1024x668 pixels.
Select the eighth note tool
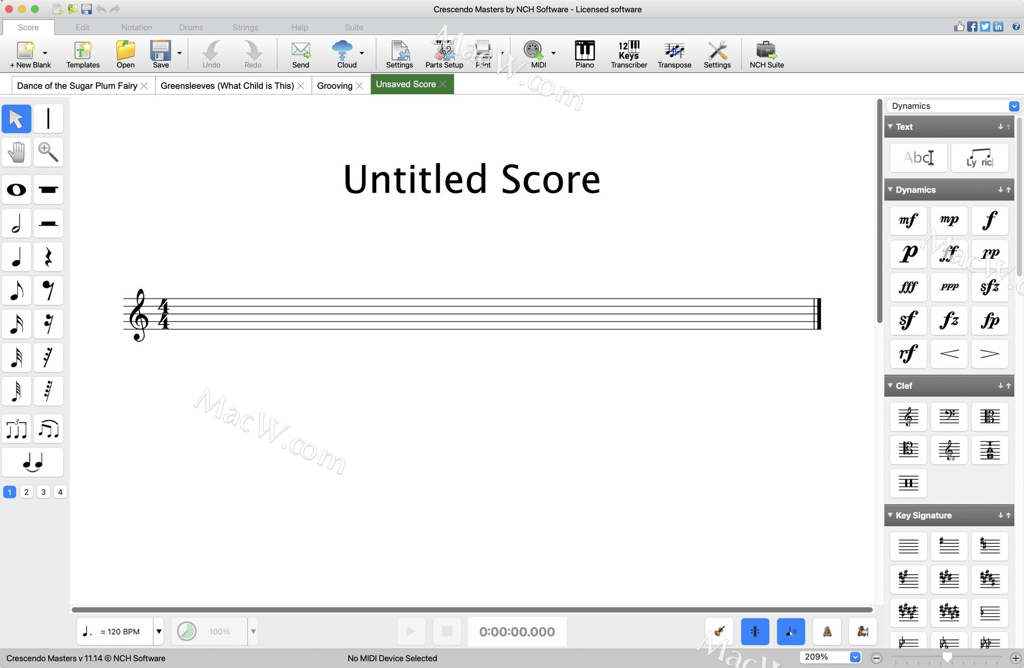pyautogui.click(x=17, y=291)
